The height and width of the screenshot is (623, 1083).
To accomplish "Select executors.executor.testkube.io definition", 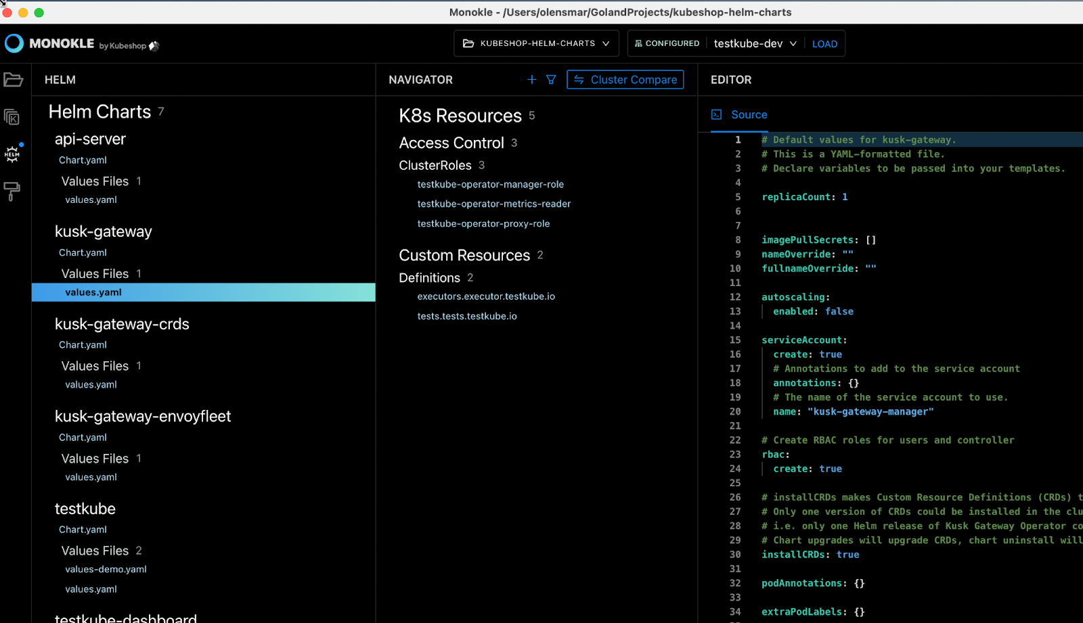I will tap(486, 297).
